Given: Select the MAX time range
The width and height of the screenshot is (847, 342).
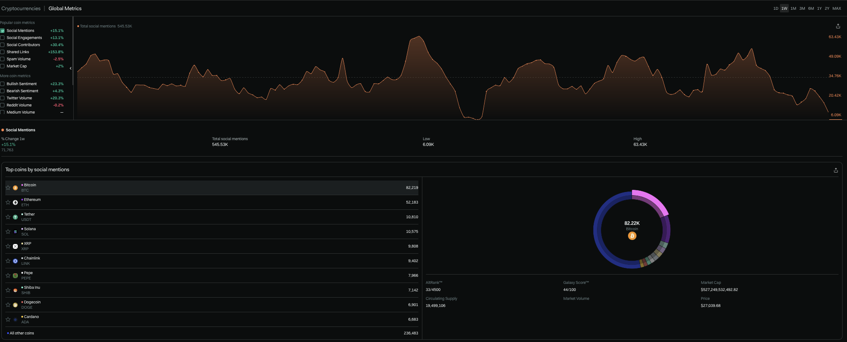Looking at the screenshot, I should point(837,8).
